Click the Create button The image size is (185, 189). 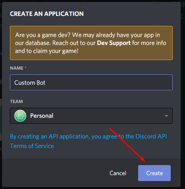pyautogui.click(x=154, y=173)
